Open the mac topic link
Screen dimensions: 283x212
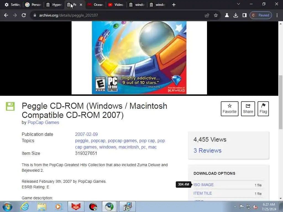coord(152,147)
